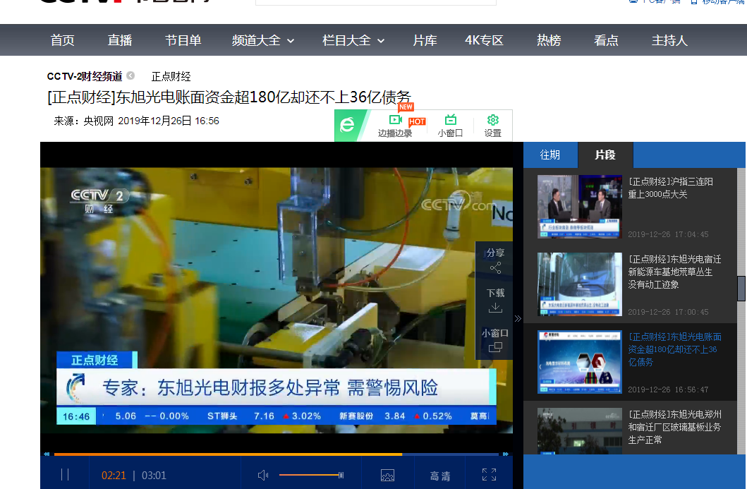
Task: Open 直播 navigation item
Action: click(x=120, y=40)
